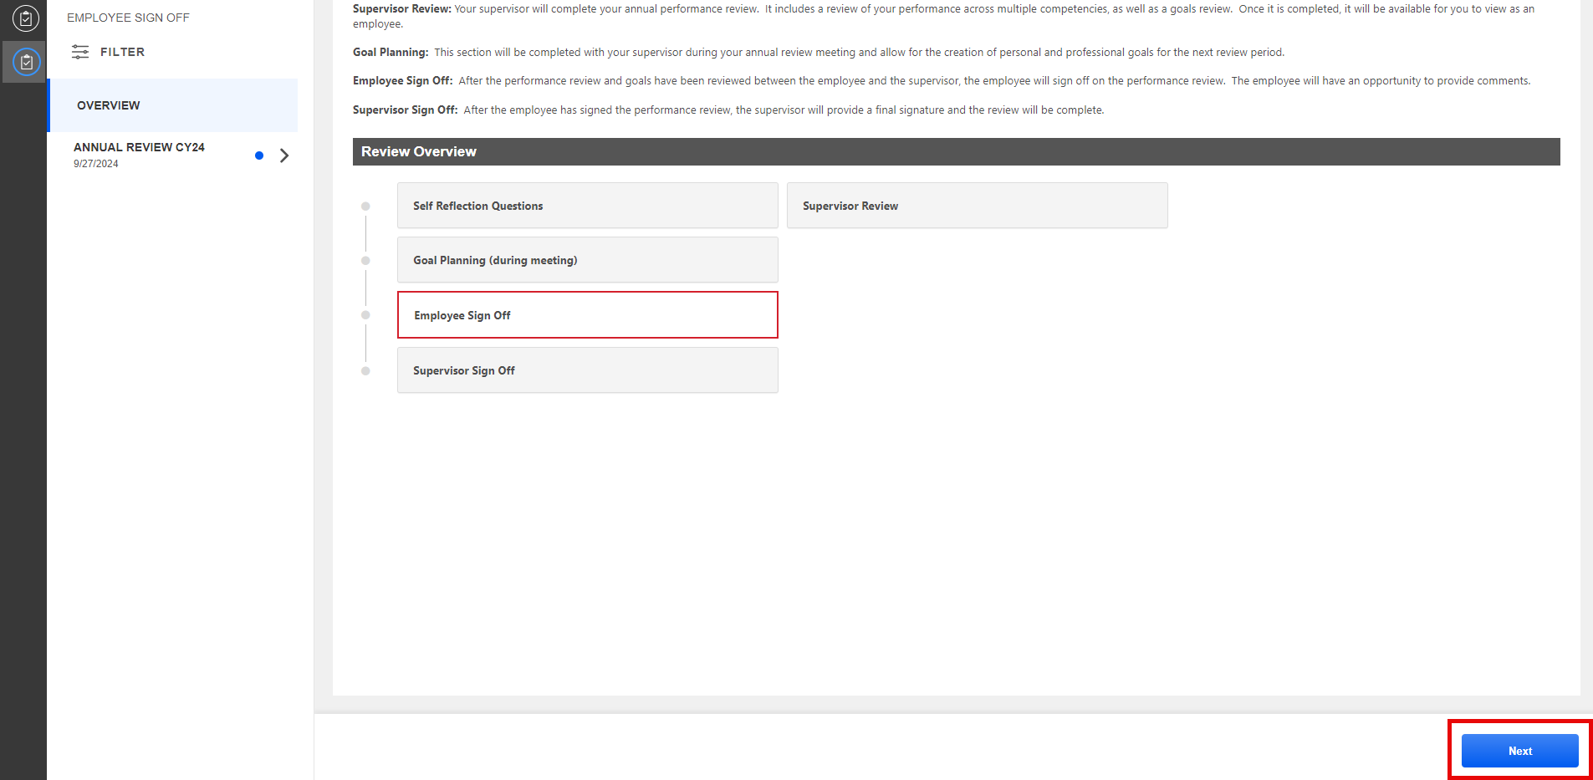The width and height of the screenshot is (1593, 780).
Task: Open the Employee Sign Off section card
Action: (x=587, y=314)
